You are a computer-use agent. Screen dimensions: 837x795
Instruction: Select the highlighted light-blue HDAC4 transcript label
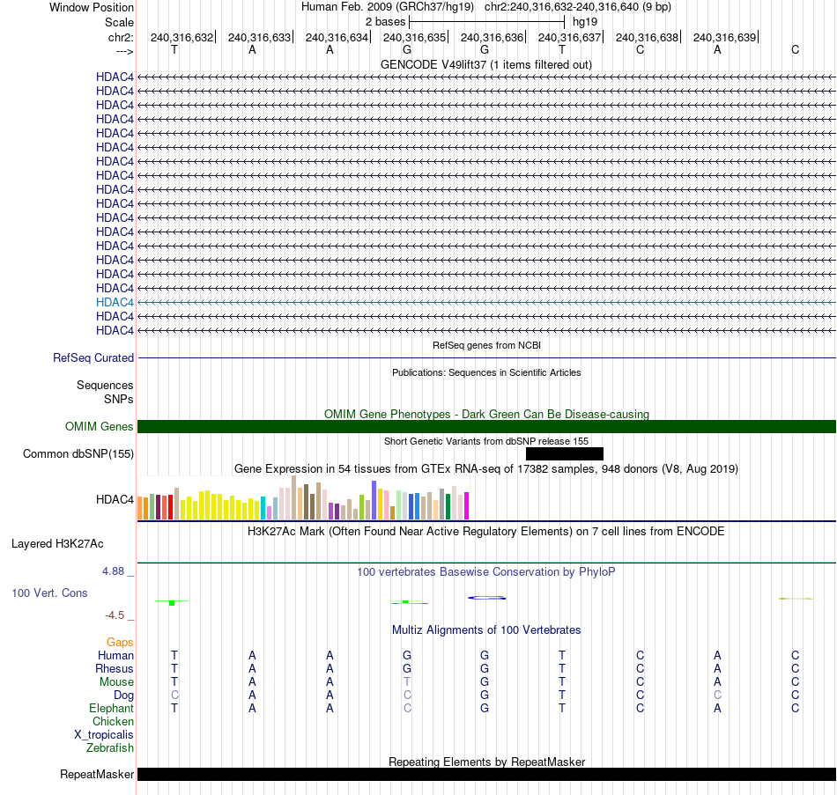click(x=115, y=302)
